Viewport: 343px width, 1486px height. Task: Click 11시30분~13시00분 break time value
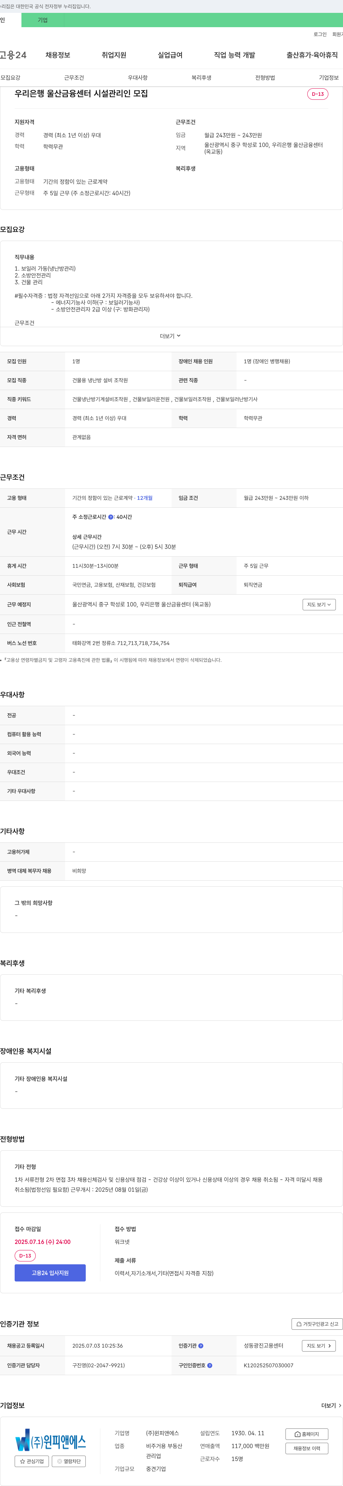pos(95,566)
